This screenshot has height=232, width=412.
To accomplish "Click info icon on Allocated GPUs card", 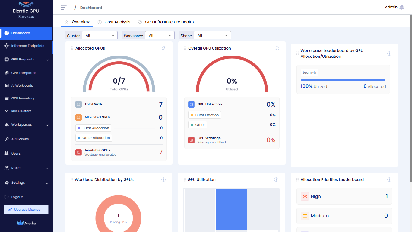I will 164,48.
